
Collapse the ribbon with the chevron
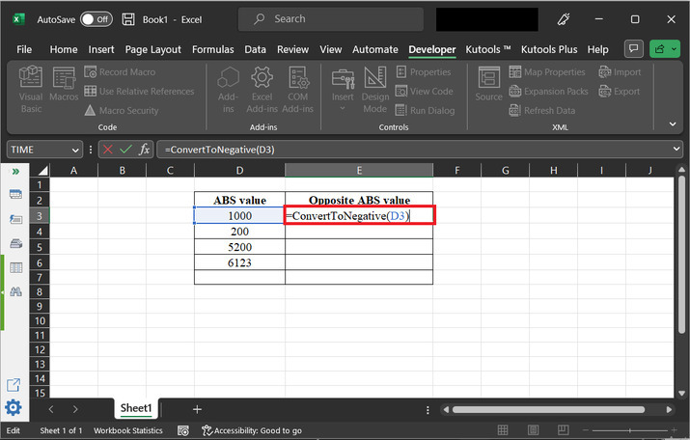(673, 124)
